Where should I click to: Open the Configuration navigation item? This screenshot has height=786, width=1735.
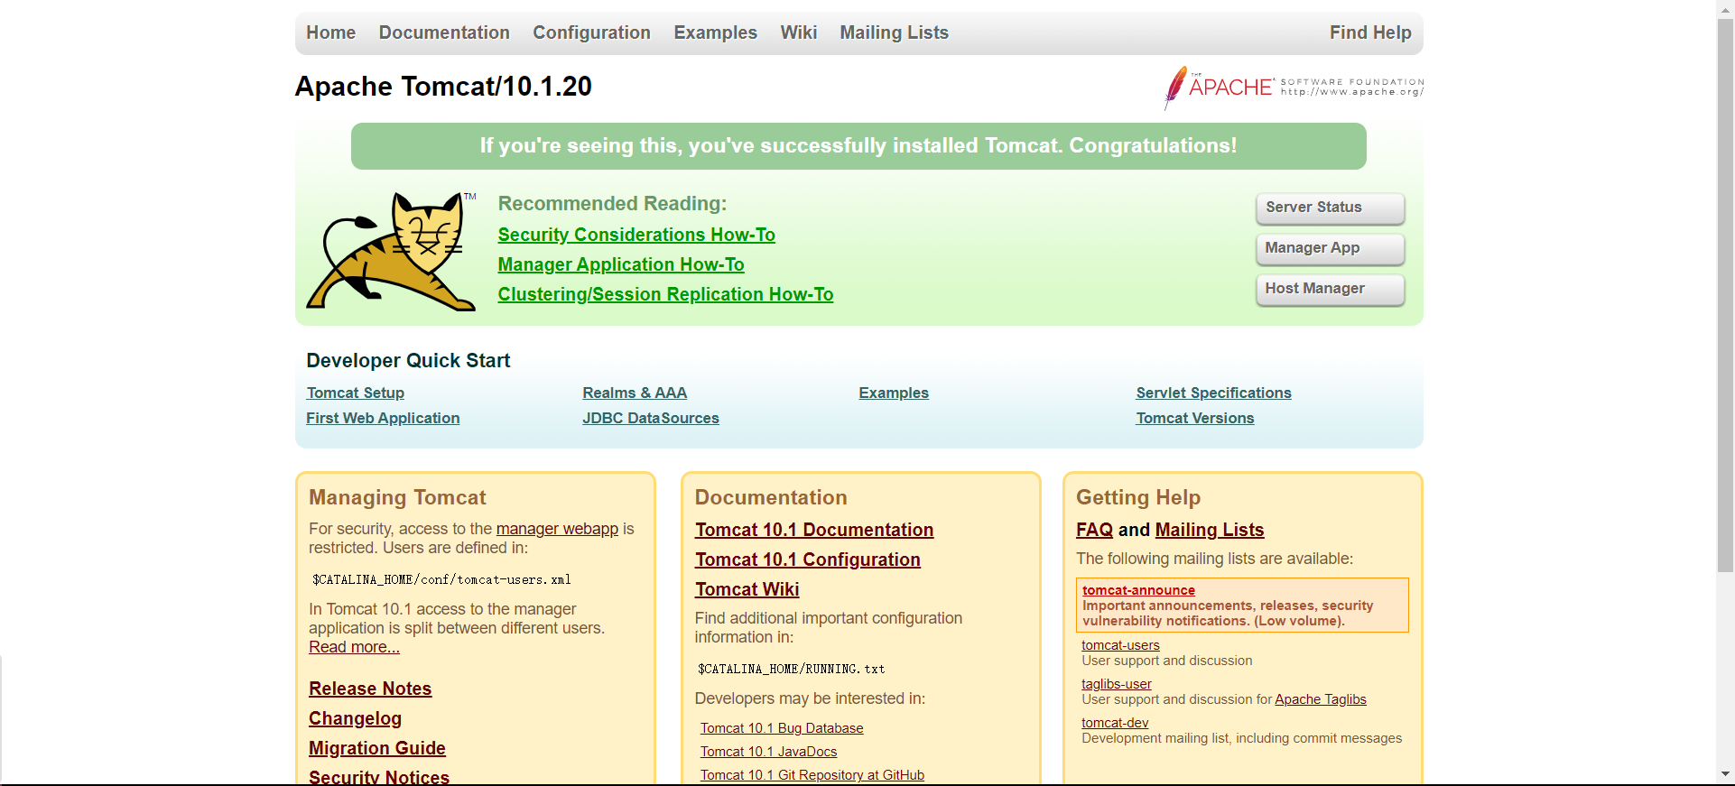click(591, 32)
